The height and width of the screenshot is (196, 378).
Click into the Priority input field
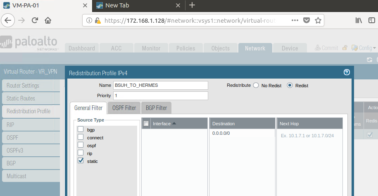[160, 96]
